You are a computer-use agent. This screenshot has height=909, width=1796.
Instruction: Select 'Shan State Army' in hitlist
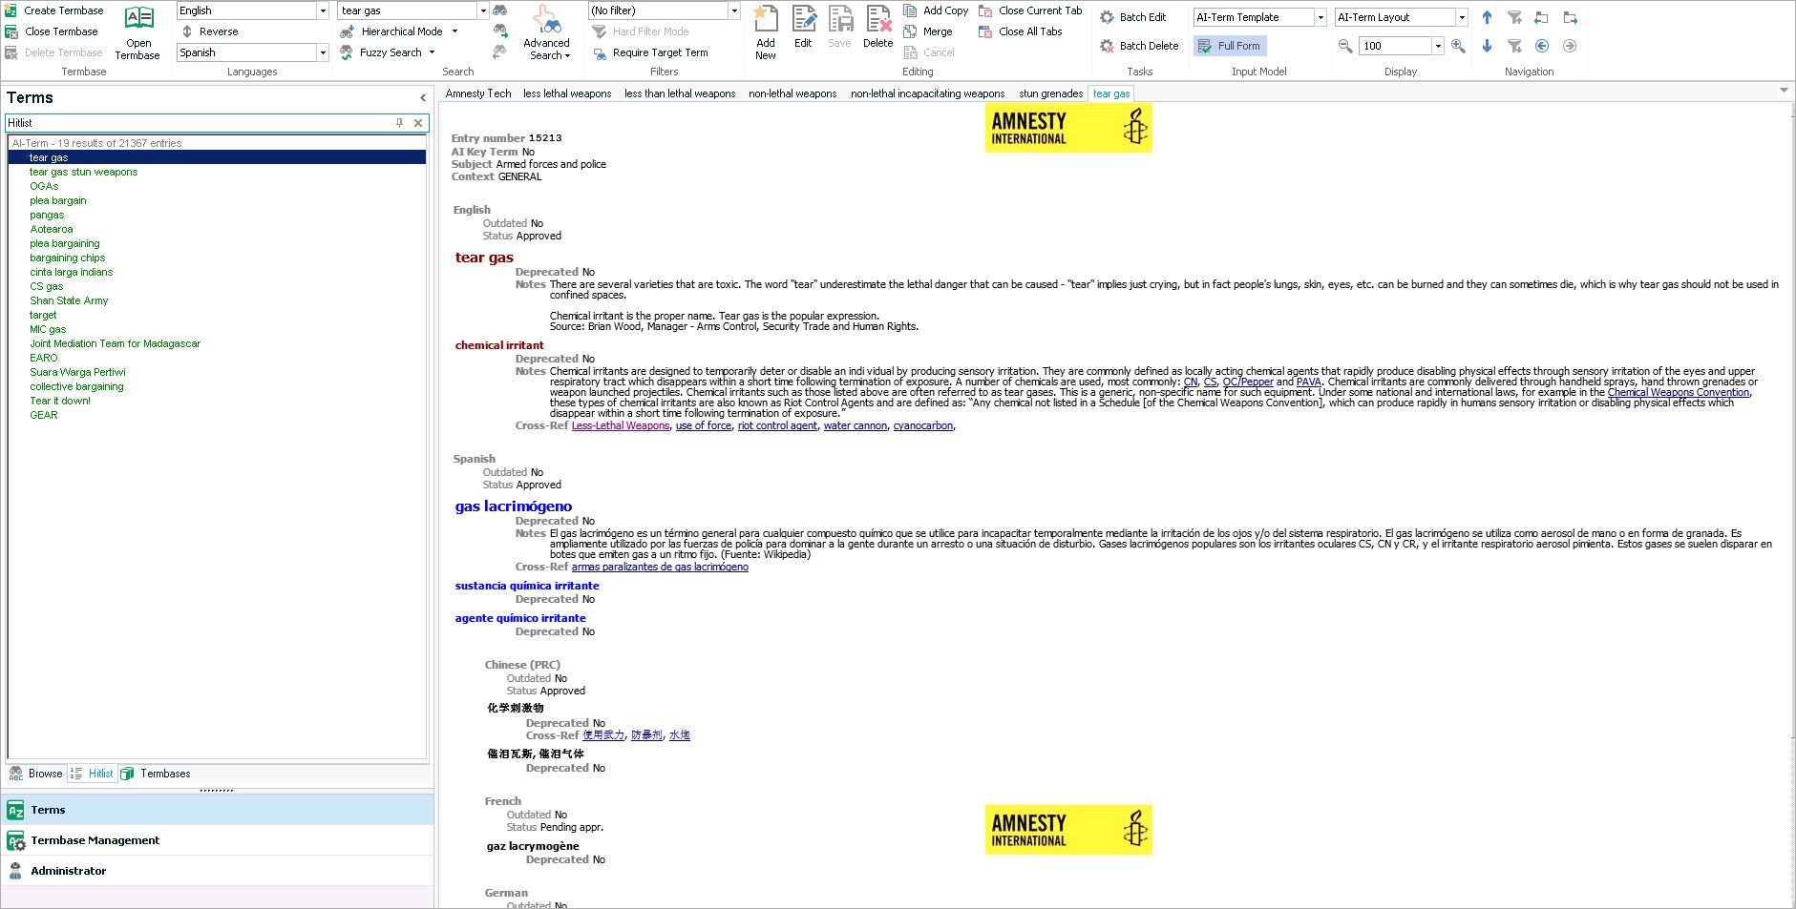tap(69, 300)
